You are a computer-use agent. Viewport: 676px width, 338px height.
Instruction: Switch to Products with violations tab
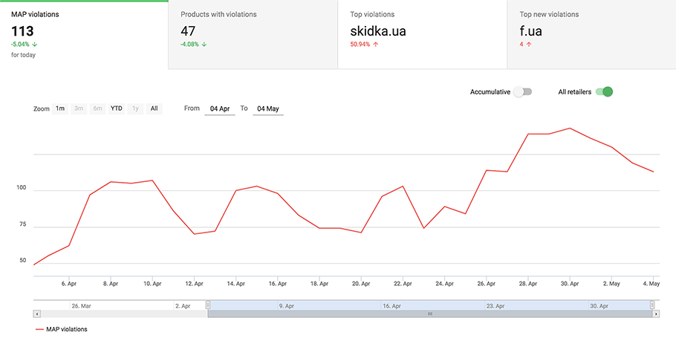253,34
